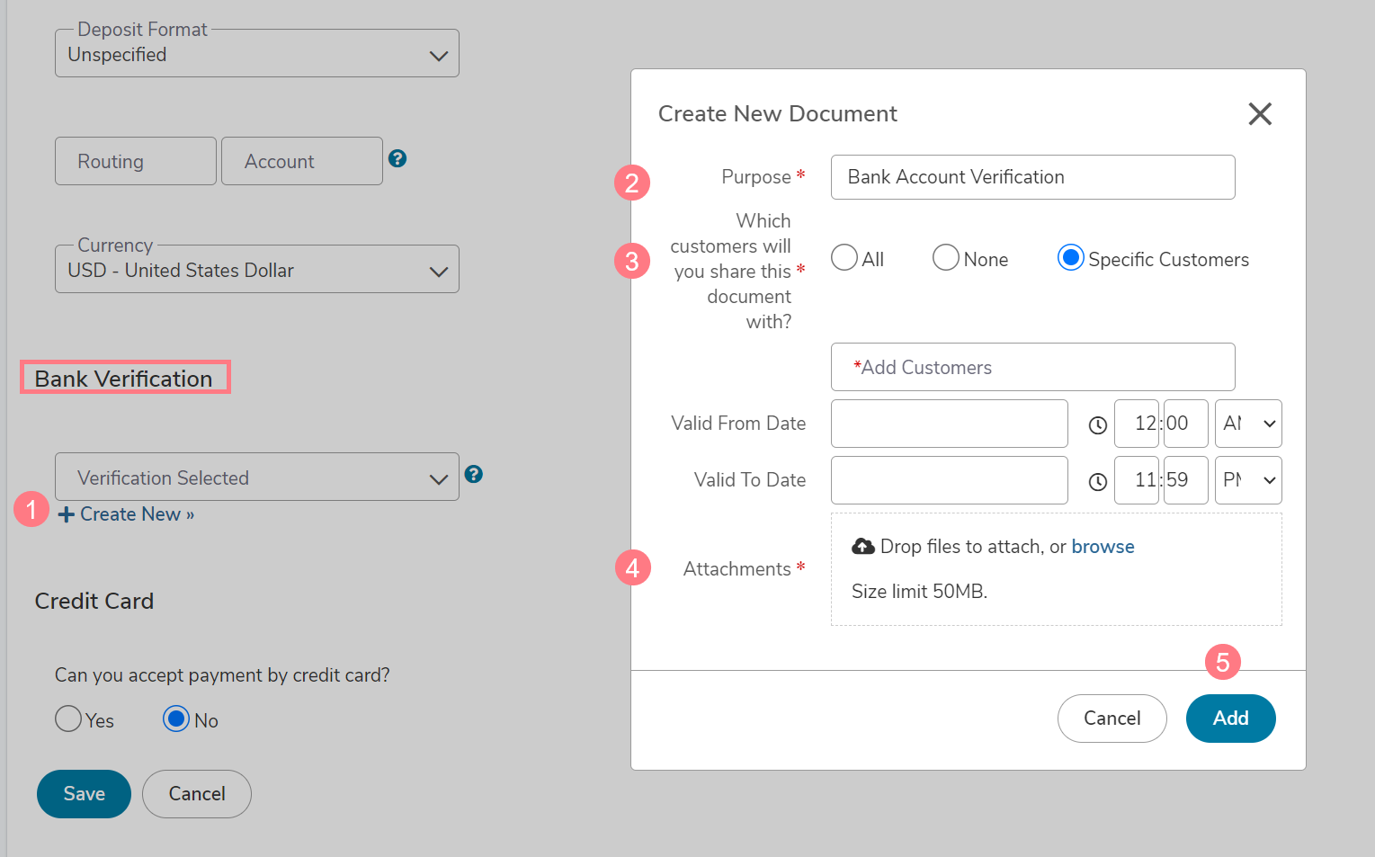
Task: Select the None radio option
Action: (x=946, y=258)
